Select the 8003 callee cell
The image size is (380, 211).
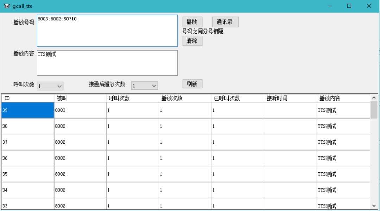tap(80, 110)
